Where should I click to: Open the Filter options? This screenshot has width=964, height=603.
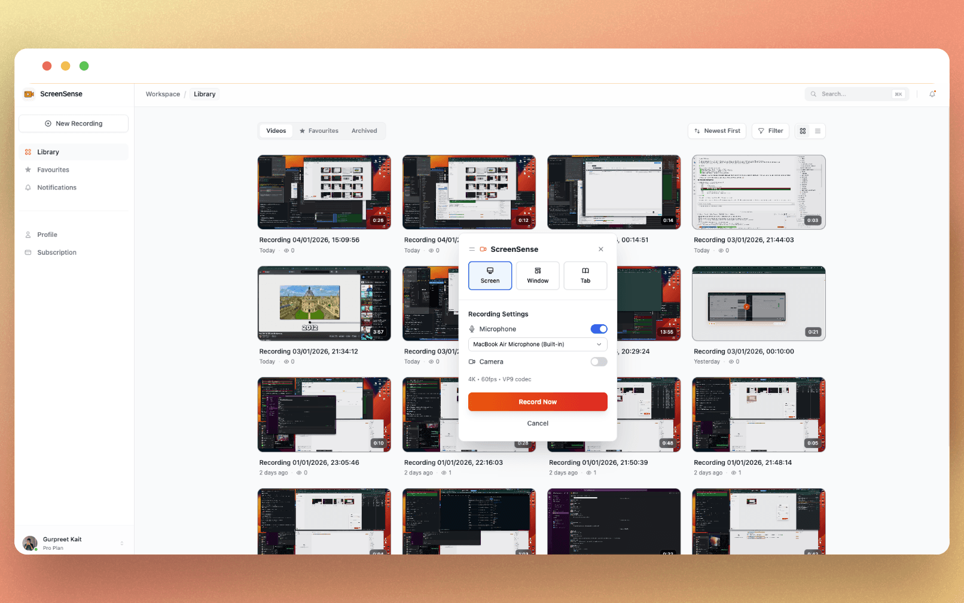(x=770, y=130)
